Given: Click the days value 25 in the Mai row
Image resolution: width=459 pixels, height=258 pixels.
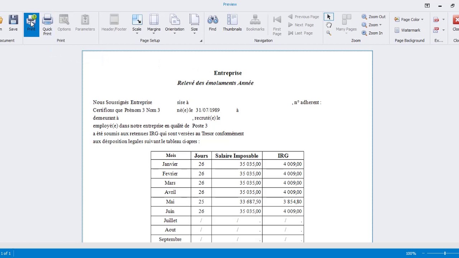Looking at the screenshot, I should (x=201, y=202).
